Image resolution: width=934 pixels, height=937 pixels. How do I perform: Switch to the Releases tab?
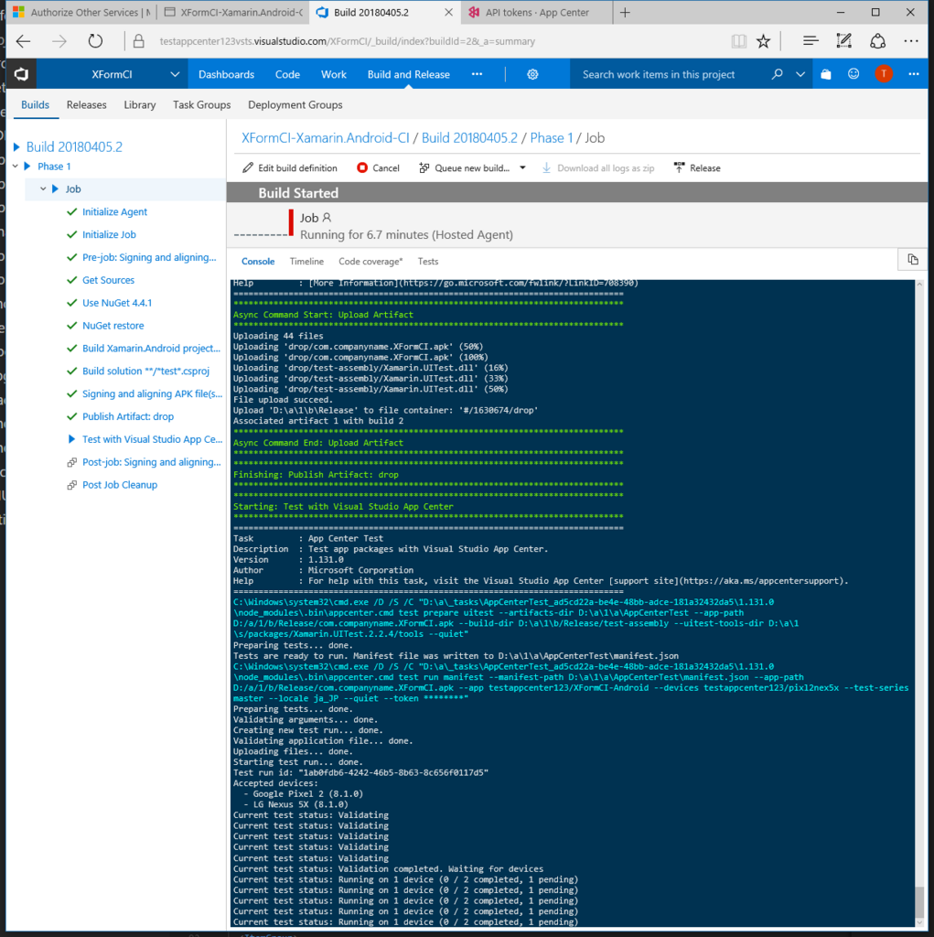(x=87, y=104)
